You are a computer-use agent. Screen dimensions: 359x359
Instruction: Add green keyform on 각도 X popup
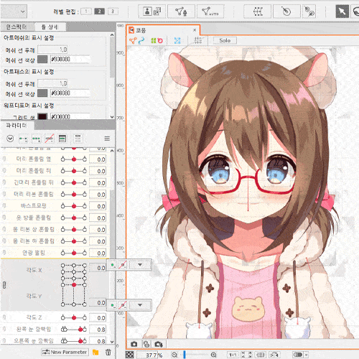113,265
